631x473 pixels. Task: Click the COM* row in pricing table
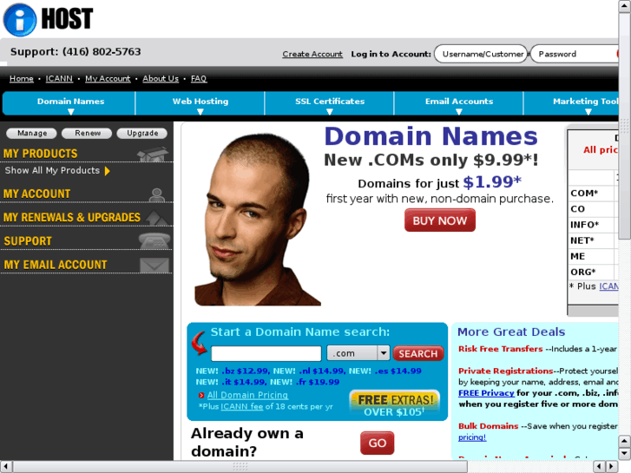[x=593, y=194]
